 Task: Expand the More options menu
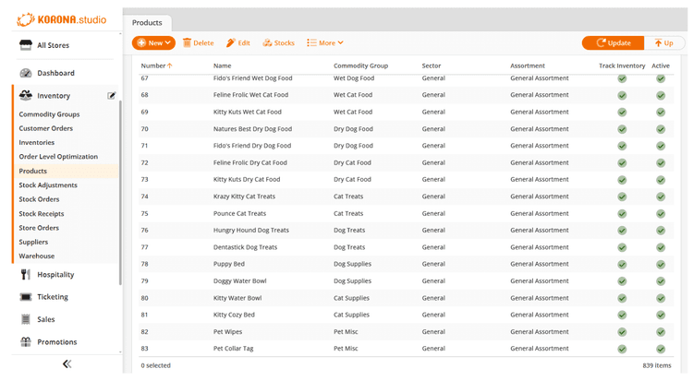pos(325,42)
